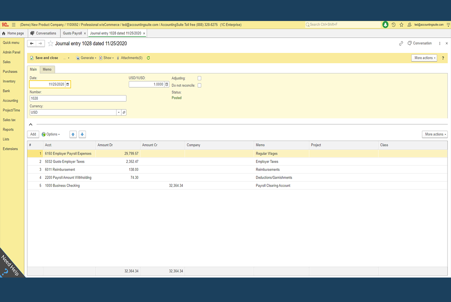451x302 pixels.
Task: Switch to the Main tab
Action: pyautogui.click(x=33, y=69)
